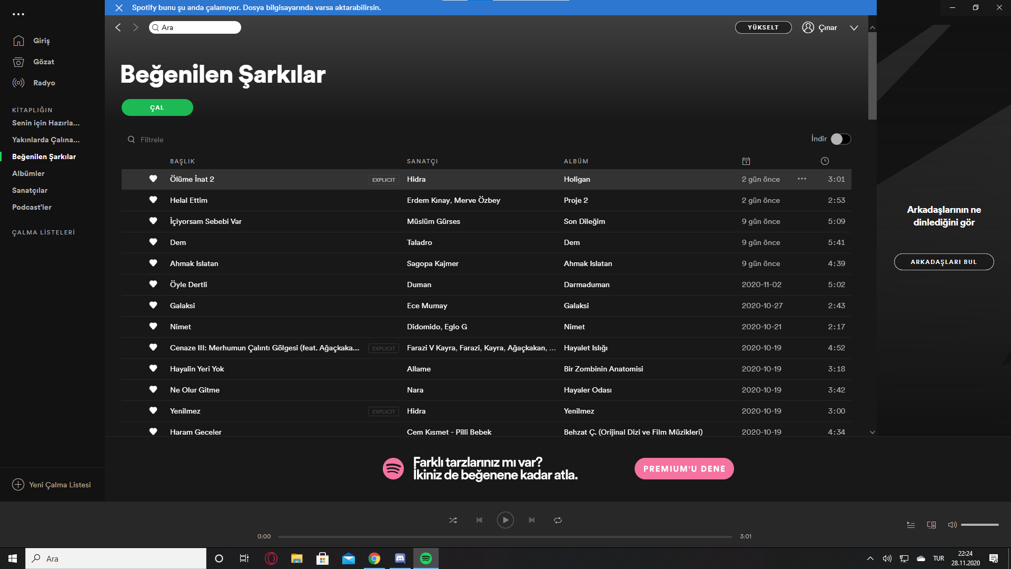Unlike Galaksi via heart icon
This screenshot has height=569, width=1011.
coord(153,306)
